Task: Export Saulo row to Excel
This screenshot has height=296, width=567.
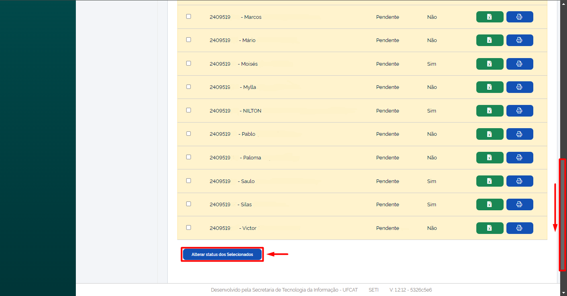Action: click(490, 181)
